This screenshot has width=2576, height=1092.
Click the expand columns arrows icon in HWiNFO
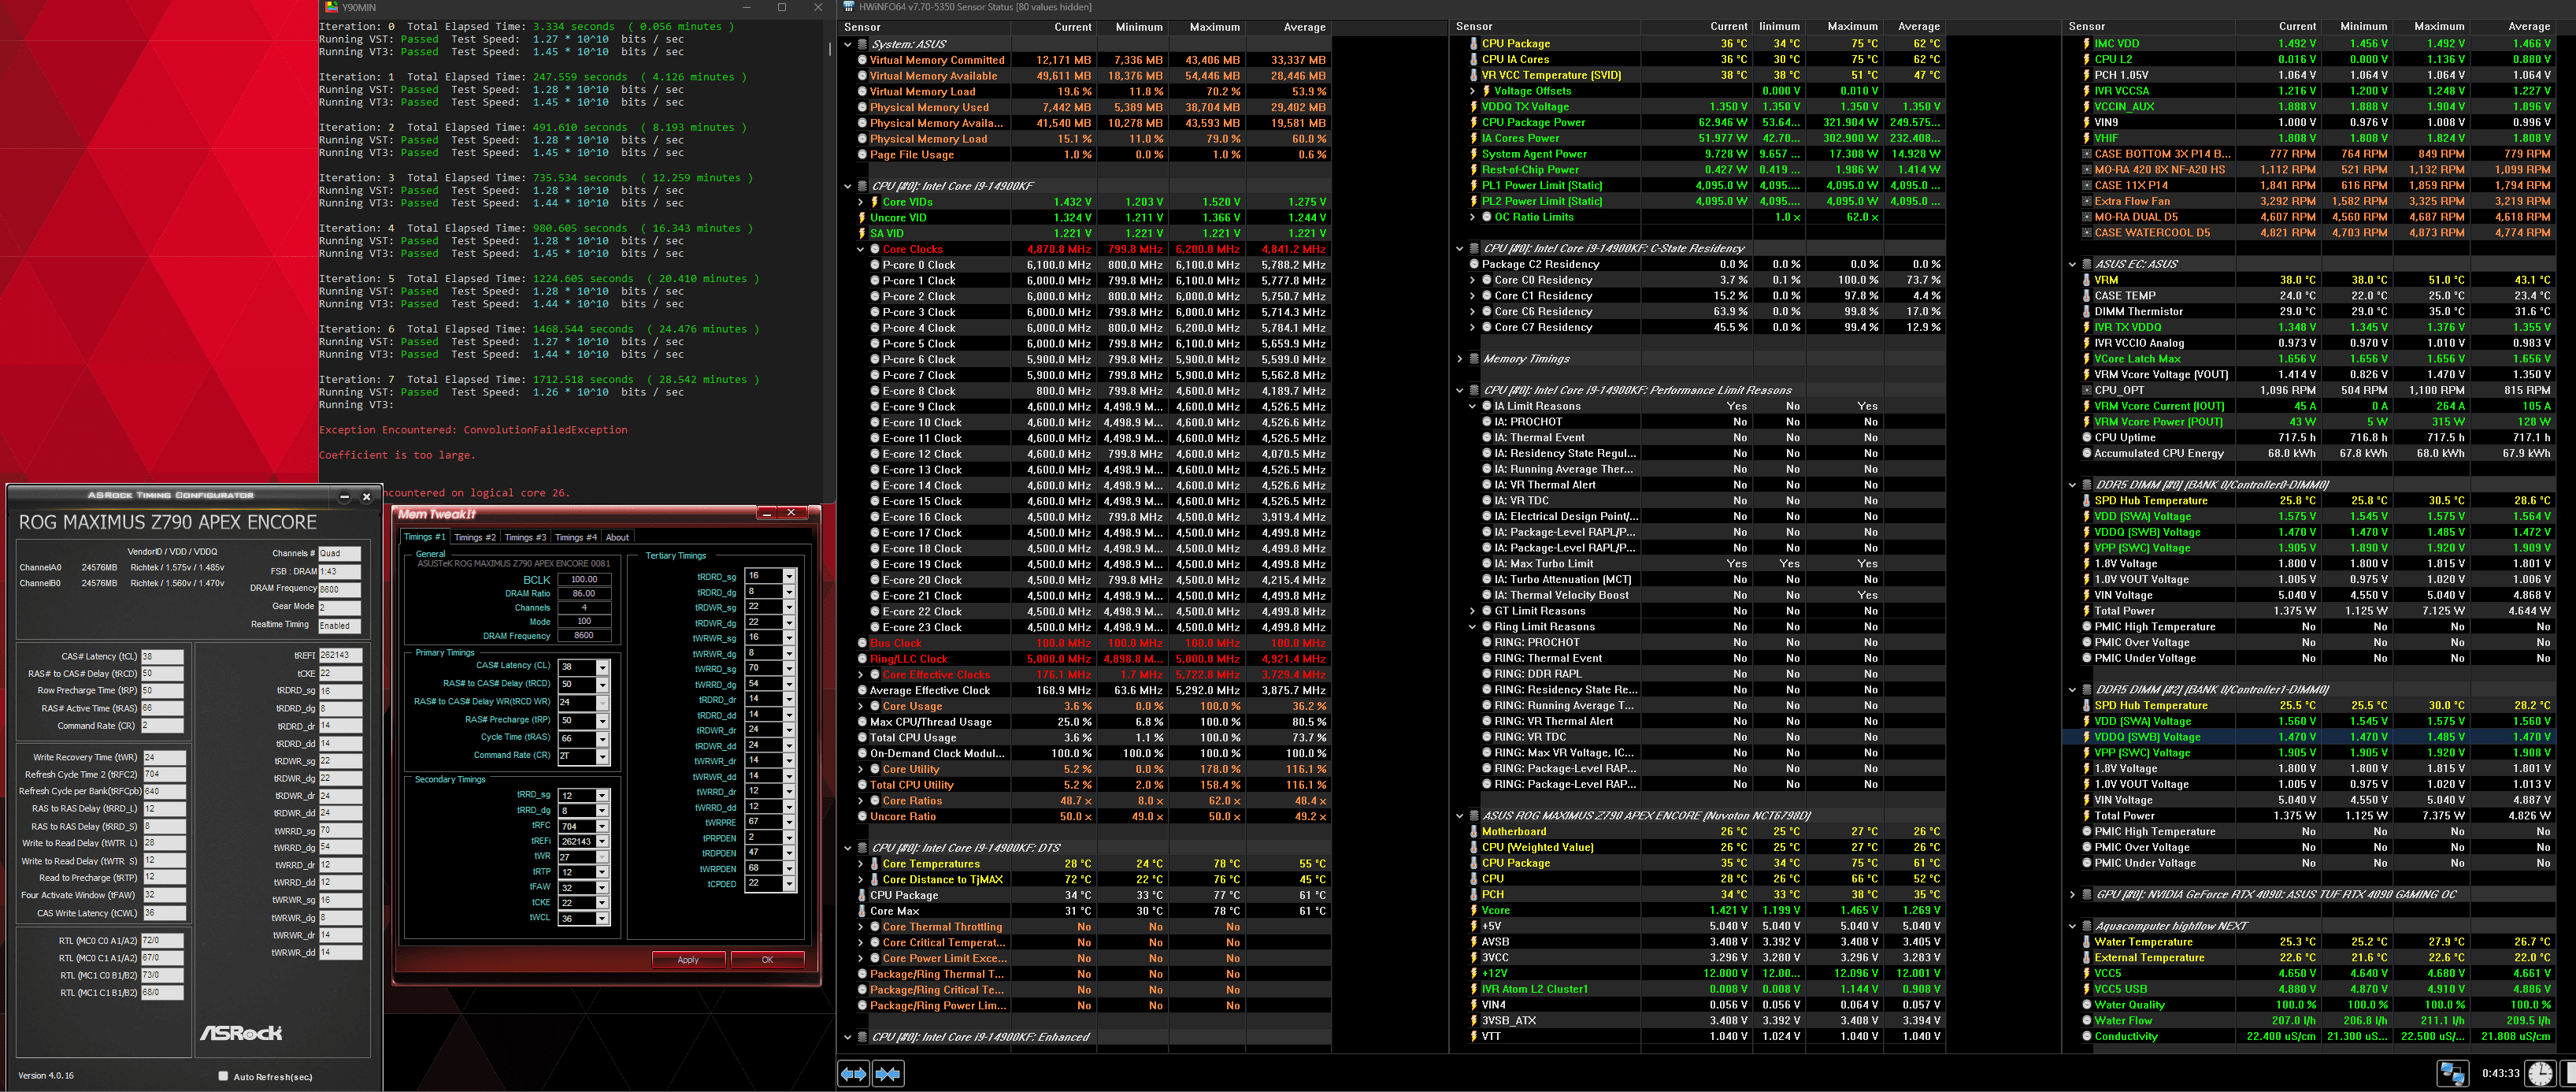[853, 1073]
